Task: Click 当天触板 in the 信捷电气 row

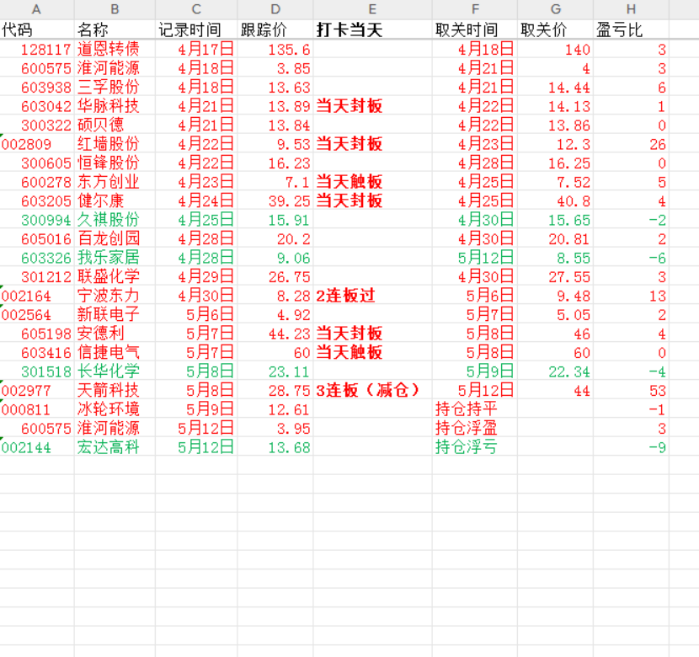Action: coord(372,352)
